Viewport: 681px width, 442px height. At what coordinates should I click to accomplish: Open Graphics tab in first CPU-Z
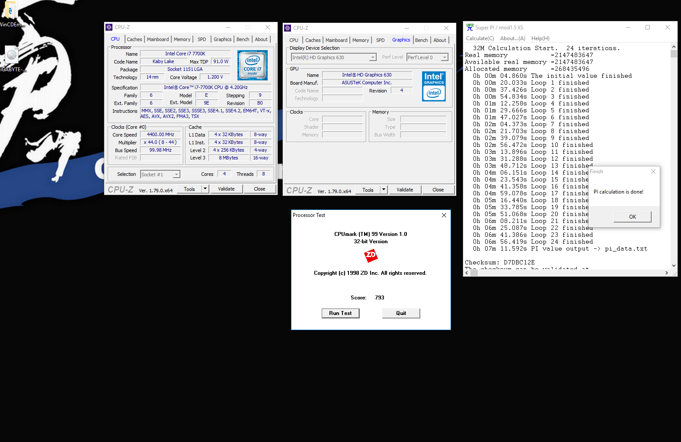[223, 39]
